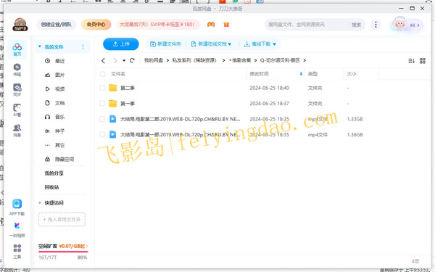This screenshot has height=272, width=435.
Task: Click the 新建文件夹 button
Action: pyautogui.click(x=165, y=44)
